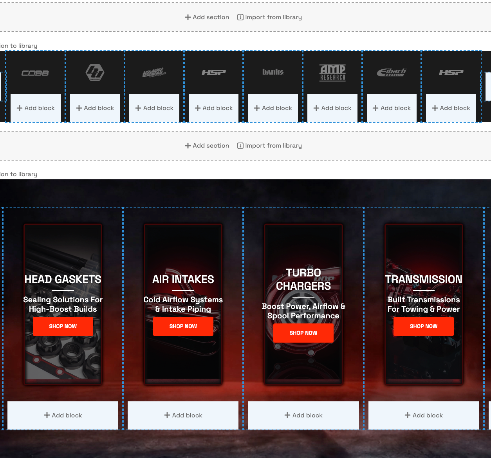Add block below Turbo Chargers card
491x464 pixels.
tap(303, 415)
